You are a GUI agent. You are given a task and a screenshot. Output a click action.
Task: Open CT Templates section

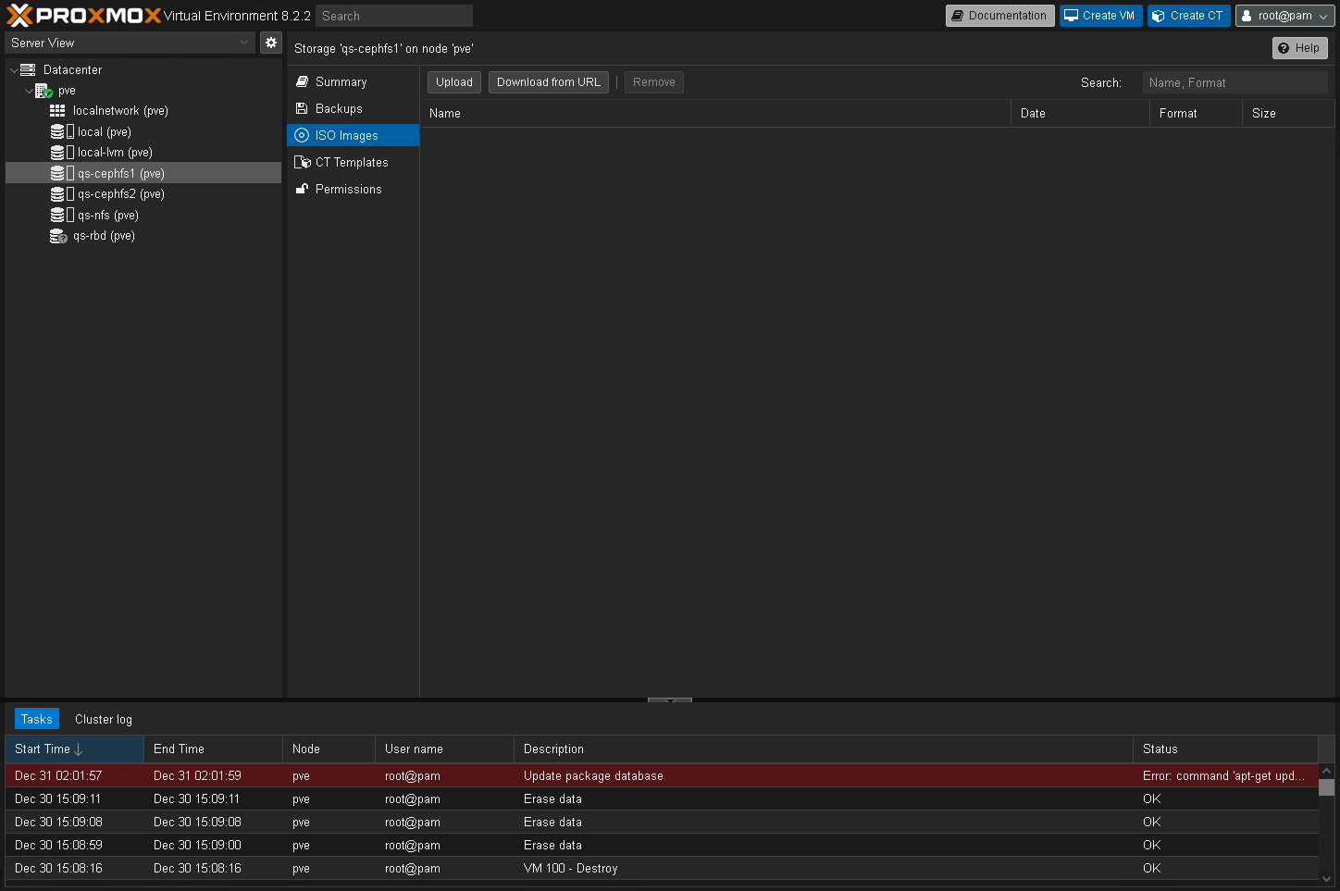click(x=352, y=162)
